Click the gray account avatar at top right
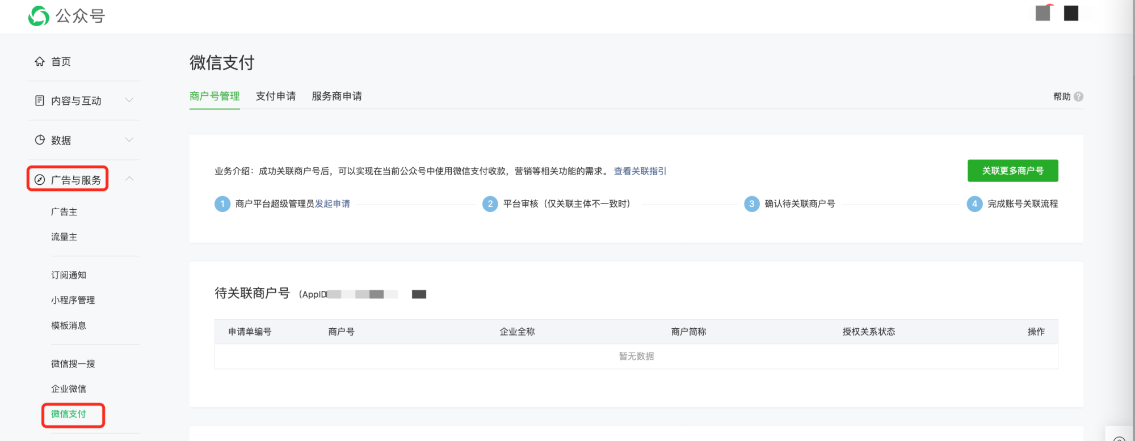The image size is (1135, 441). pos(1043,13)
